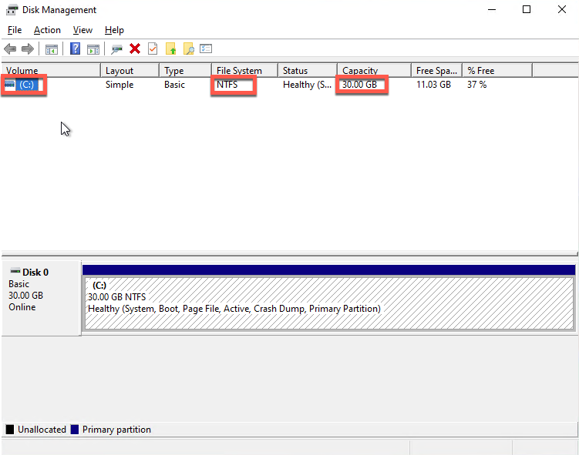The image size is (579, 455).
Task: Click the blue Primary partition legend swatch
Action: 75,429
